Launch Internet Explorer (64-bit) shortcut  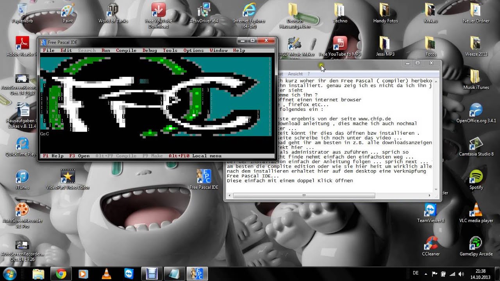(249, 16)
